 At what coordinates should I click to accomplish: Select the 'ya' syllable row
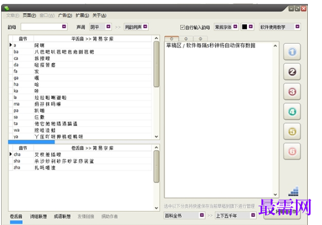pos(80,136)
